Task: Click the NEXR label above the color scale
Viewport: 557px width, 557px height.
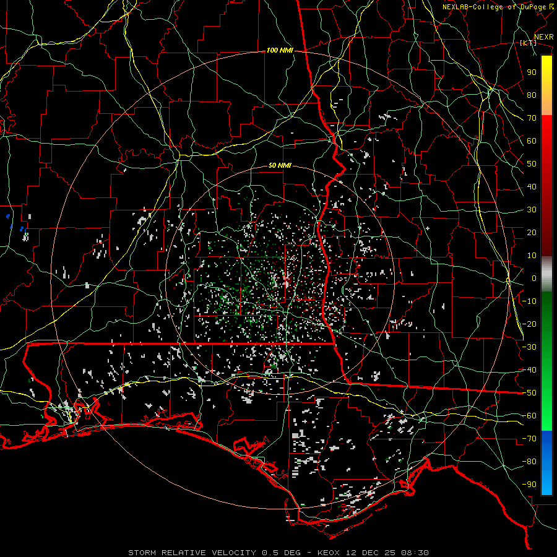Action: (x=544, y=37)
